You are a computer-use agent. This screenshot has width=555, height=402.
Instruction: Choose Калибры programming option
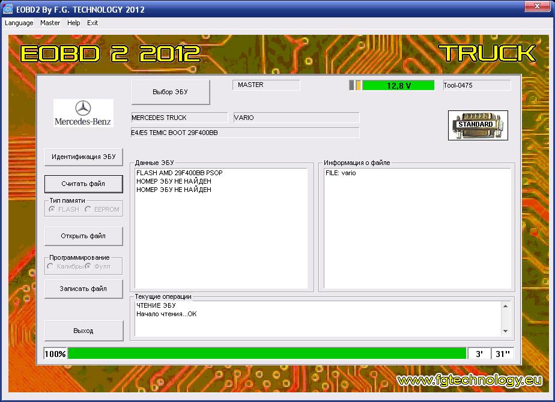pos(50,266)
